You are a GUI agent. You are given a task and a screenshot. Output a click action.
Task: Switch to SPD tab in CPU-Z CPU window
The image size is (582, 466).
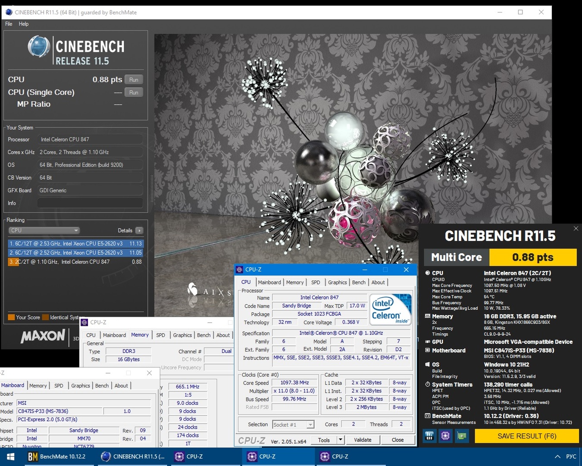tap(316, 282)
